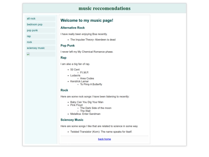Click the Kendrick Lamar list item

79,81
